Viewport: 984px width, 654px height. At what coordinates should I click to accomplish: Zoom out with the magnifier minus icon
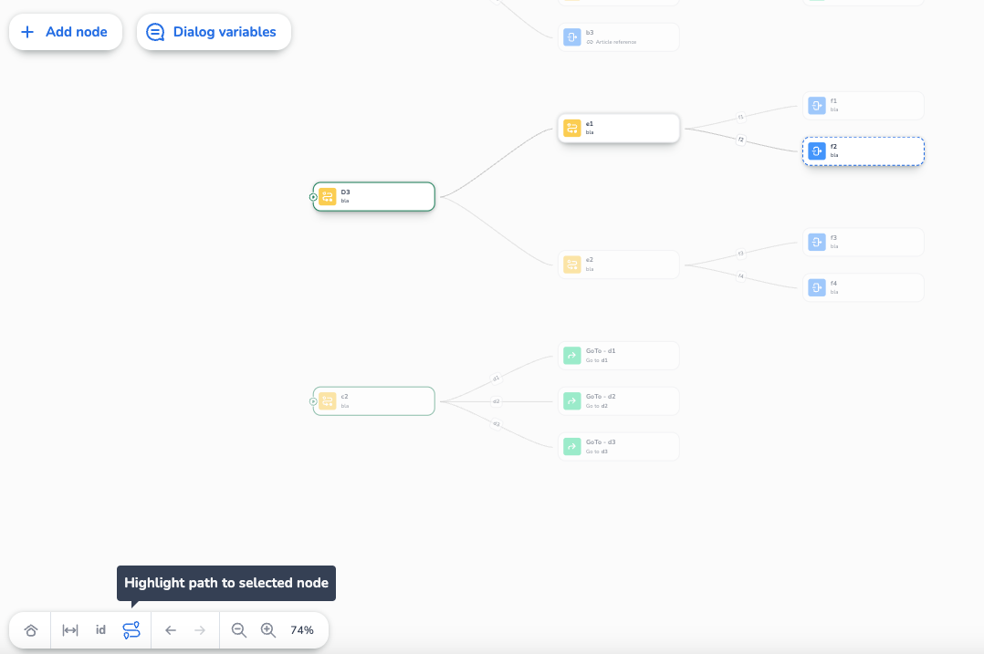pos(239,630)
